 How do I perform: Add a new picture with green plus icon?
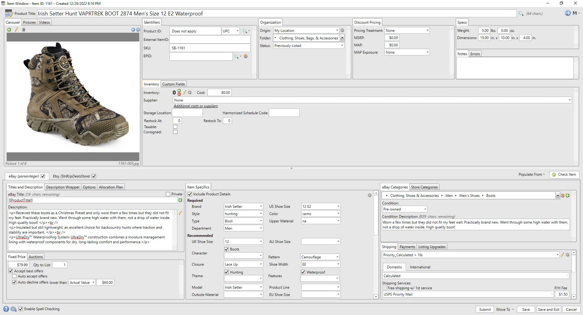click(x=9, y=30)
